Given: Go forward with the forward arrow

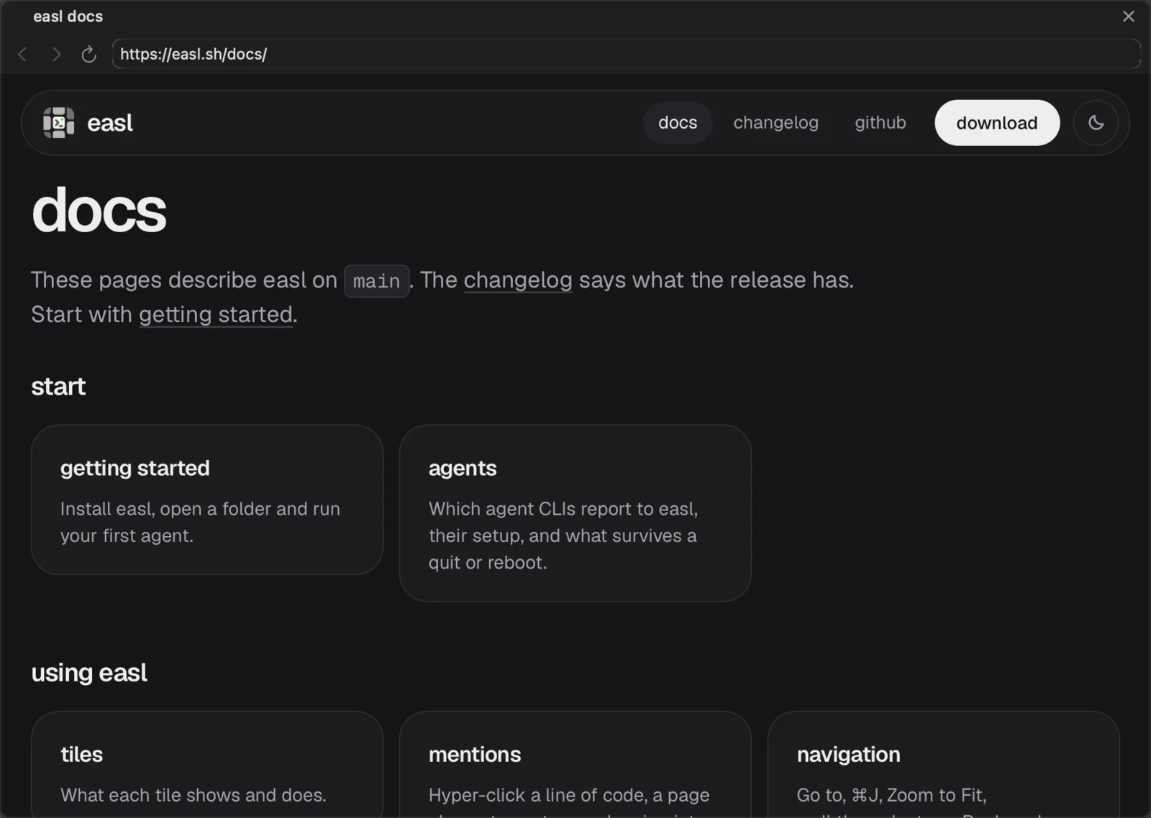Looking at the screenshot, I should tap(56, 55).
